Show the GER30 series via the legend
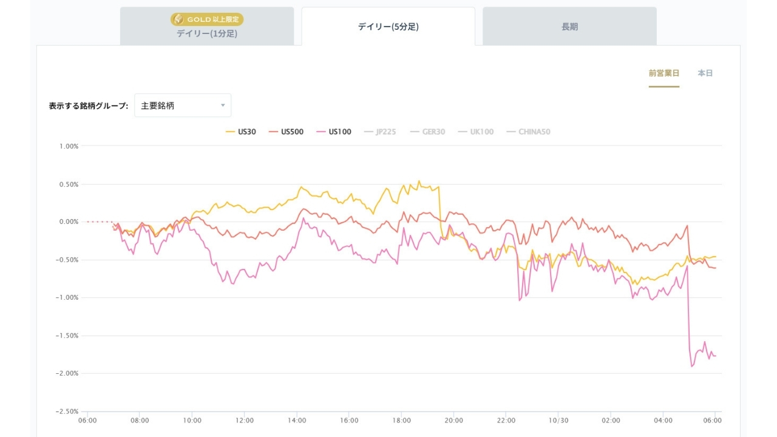777x437 pixels. pos(427,132)
